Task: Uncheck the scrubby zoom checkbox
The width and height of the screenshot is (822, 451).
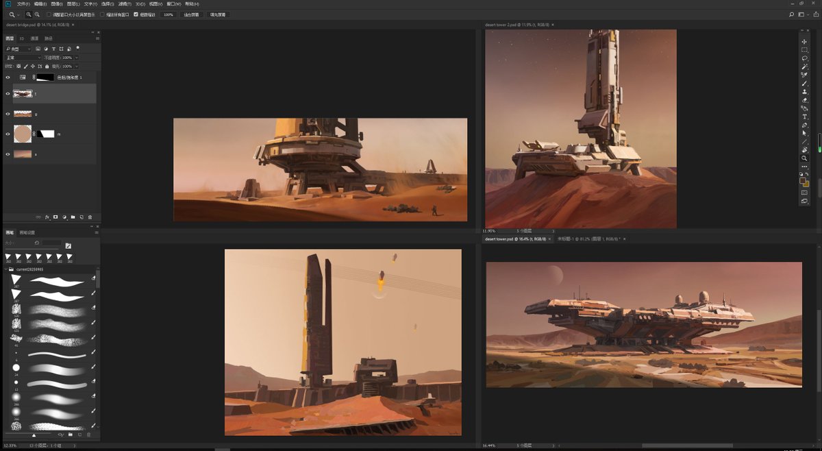Action: [136, 14]
